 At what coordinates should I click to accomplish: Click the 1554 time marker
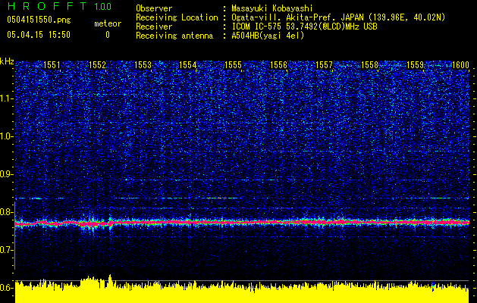tap(188, 65)
